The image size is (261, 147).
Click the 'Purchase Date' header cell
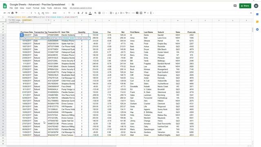tap(27, 32)
